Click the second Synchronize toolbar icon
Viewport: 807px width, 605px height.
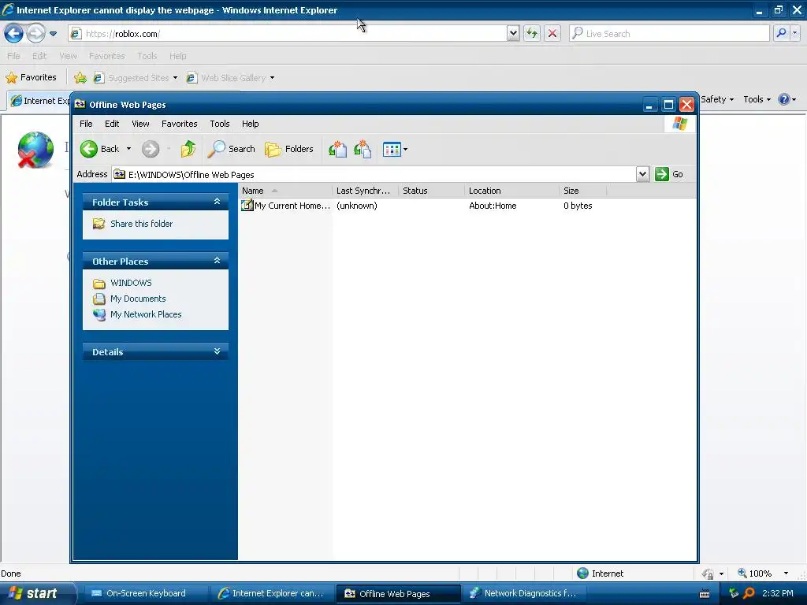click(x=363, y=149)
